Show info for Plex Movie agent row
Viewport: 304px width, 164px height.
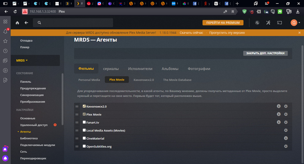point(279,114)
